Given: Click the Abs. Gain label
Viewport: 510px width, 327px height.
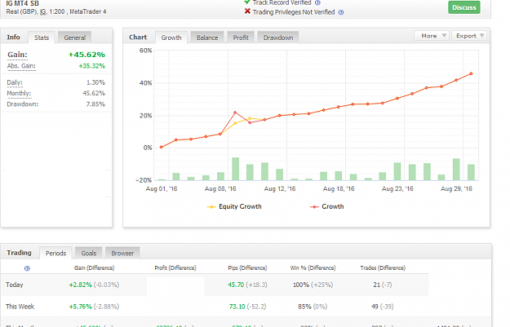Looking at the screenshot, I should point(21,66).
